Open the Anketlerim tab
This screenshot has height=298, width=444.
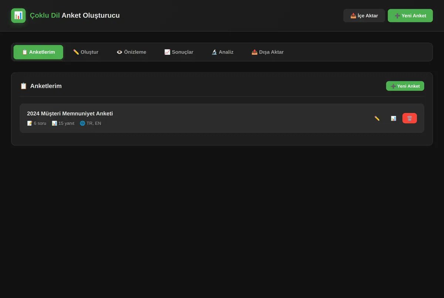(x=38, y=52)
